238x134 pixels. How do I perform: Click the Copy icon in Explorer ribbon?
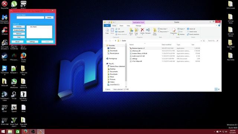pyautogui.click(x=107, y=30)
